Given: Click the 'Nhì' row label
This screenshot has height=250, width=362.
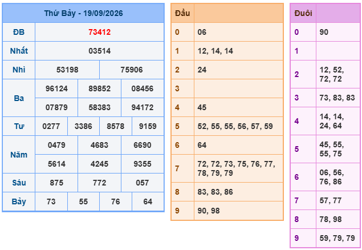Looking at the screenshot, I should pyautogui.click(x=19, y=70).
